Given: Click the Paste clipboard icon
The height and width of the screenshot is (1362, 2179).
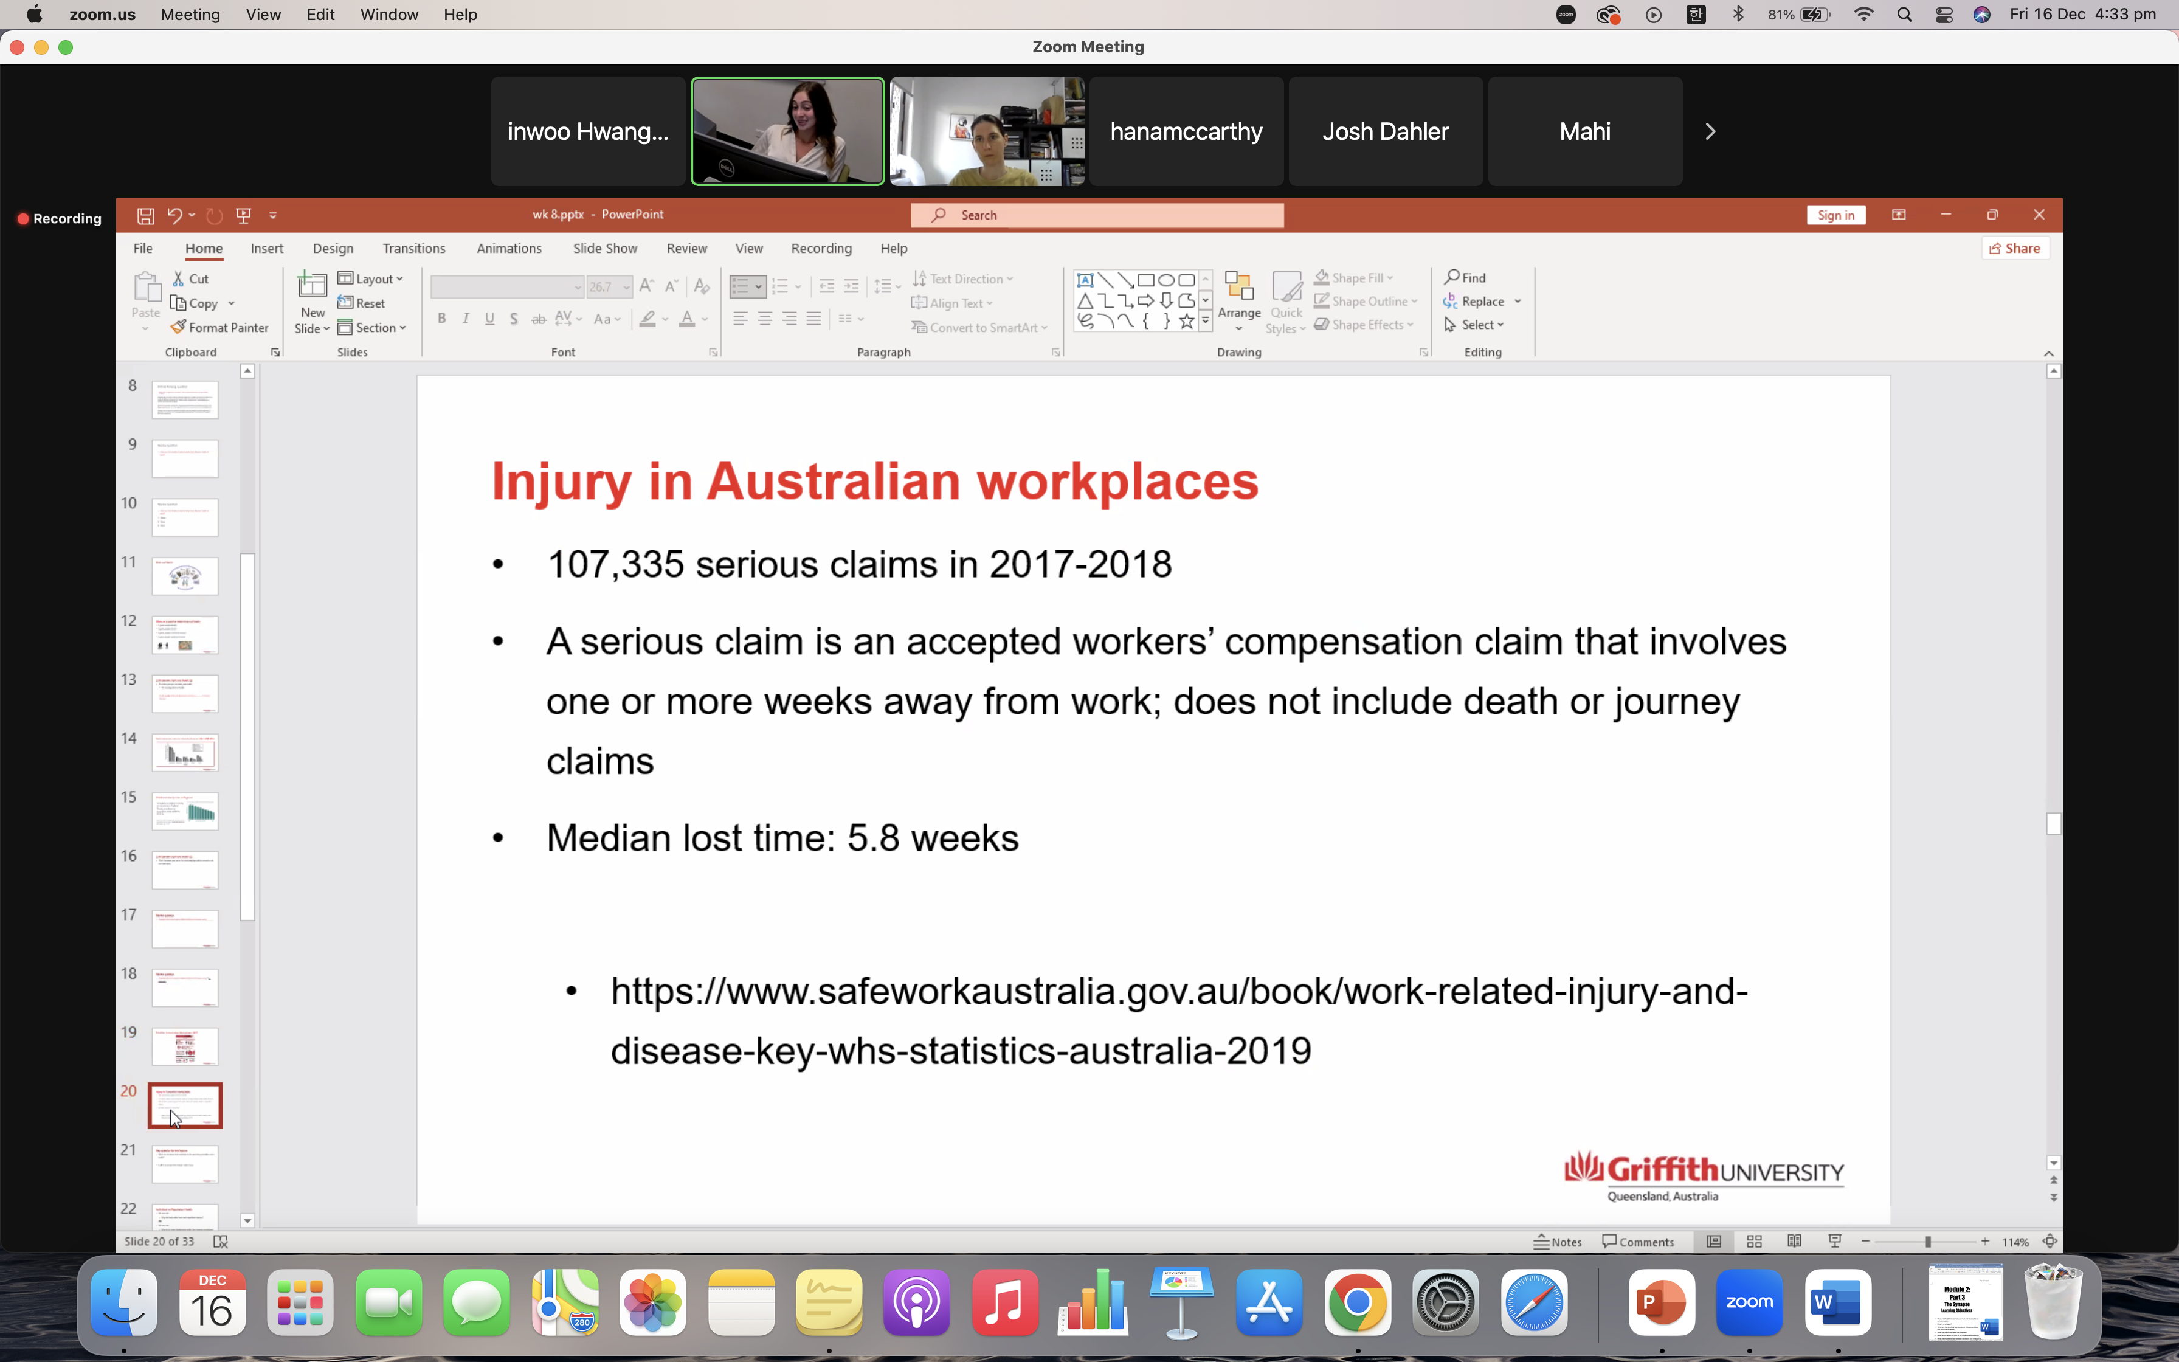Looking at the screenshot, I should 146,288.
